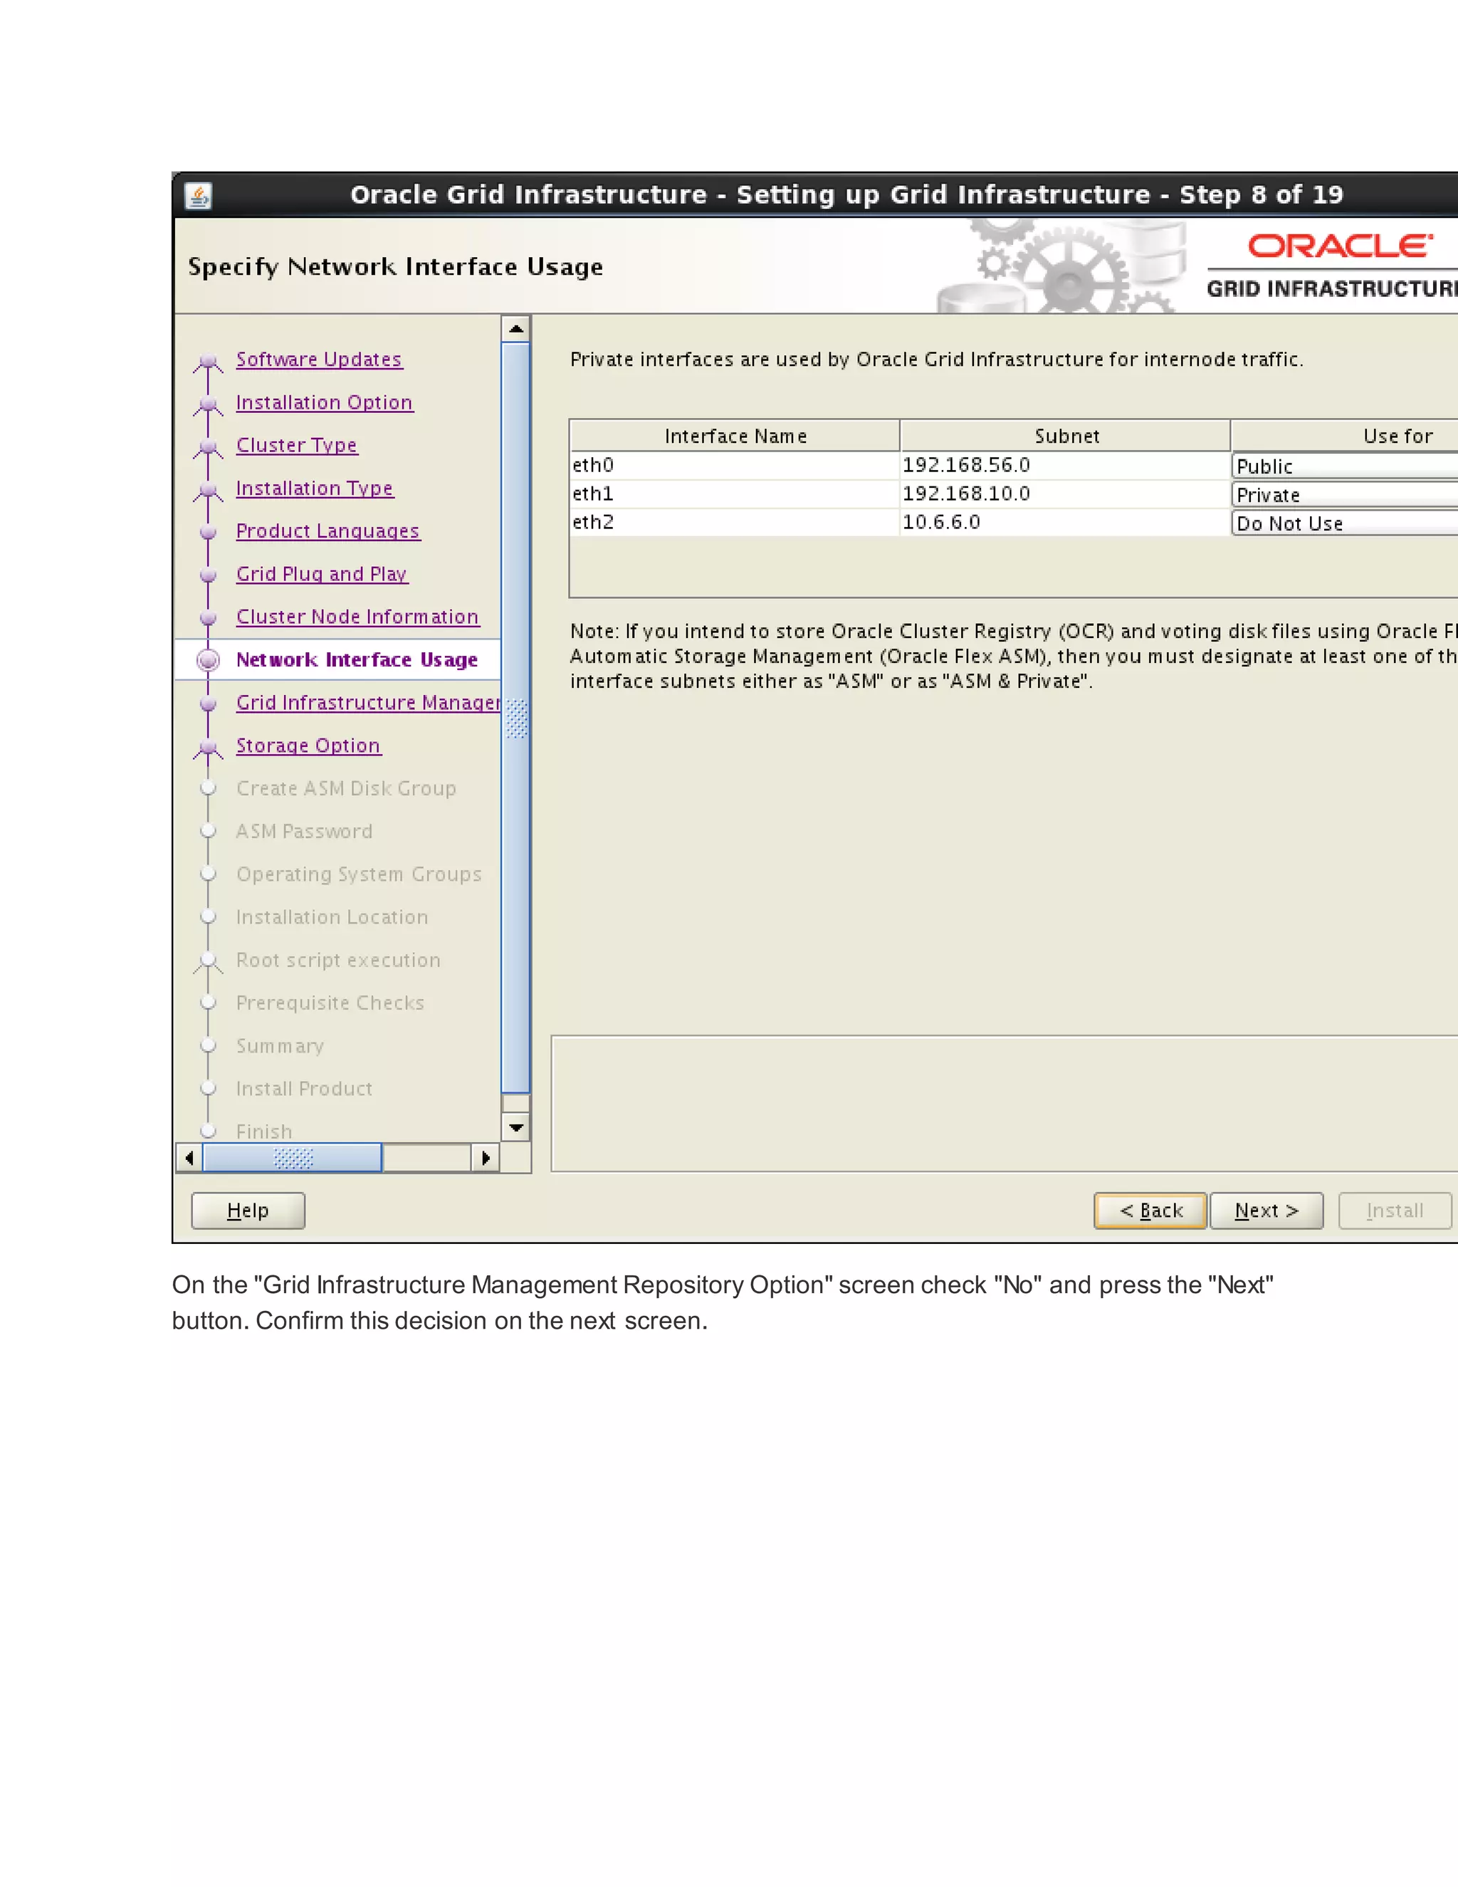1458x1887 pixels.
Task: Open the Do Not Use dropdown for eth2
Action: pyautogui.click(x=1345, y=523)
